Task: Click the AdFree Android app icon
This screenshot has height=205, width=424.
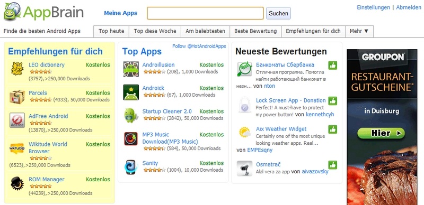Action: pyautogui.click(x=17, y=120)
